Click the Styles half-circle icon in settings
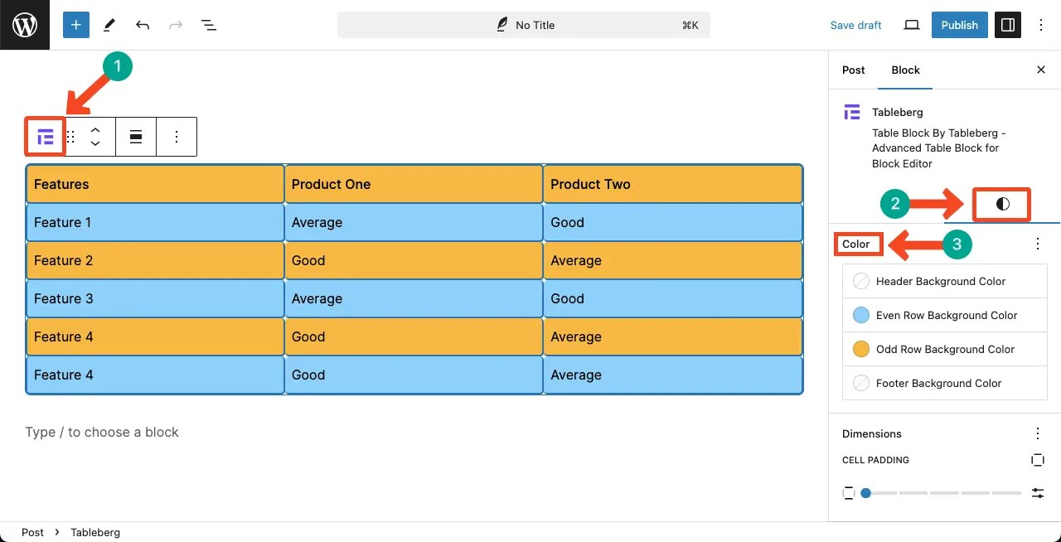Viewport: 1061px width, 542px height. (1001, 203)
